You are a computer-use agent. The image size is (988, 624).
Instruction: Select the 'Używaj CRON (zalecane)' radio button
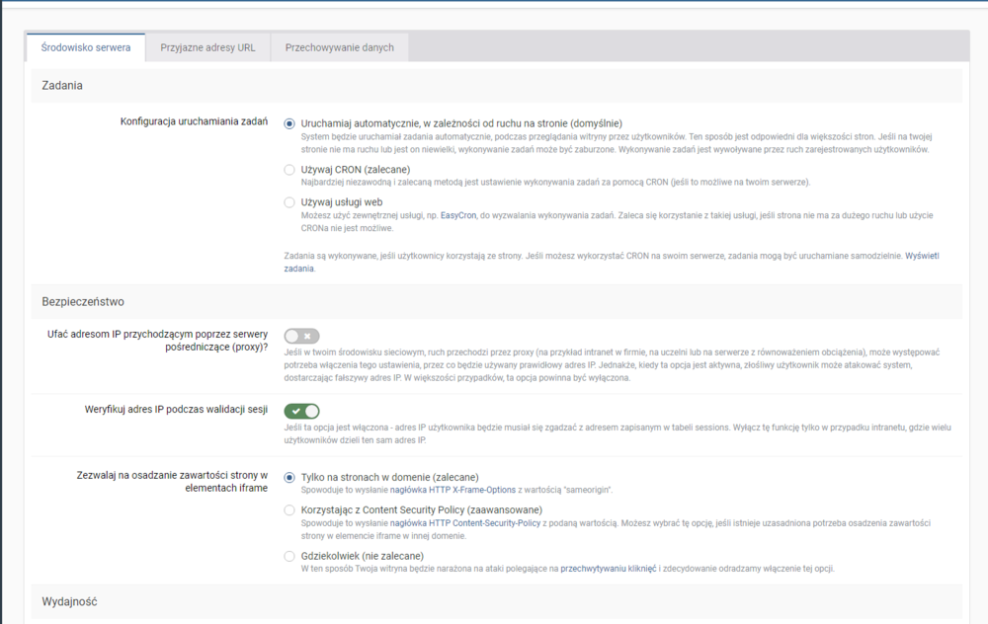click(x=289, y=170)
